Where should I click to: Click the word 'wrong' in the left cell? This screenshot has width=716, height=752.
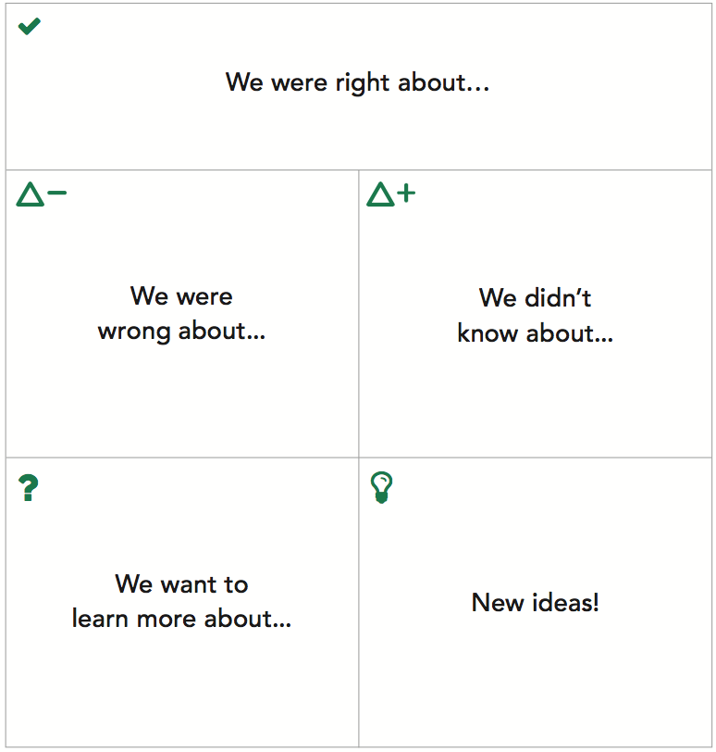click(x=134, y=332)
